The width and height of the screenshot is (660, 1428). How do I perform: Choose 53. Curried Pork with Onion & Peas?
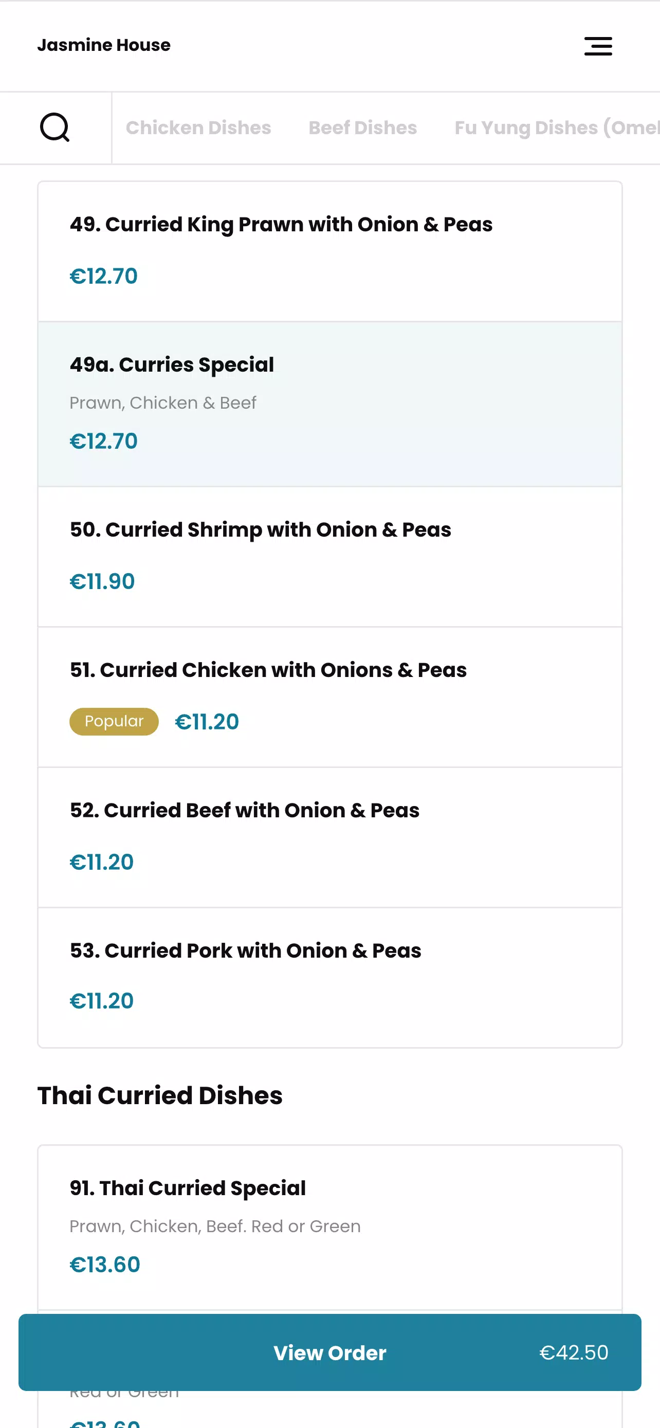point(329,977)
